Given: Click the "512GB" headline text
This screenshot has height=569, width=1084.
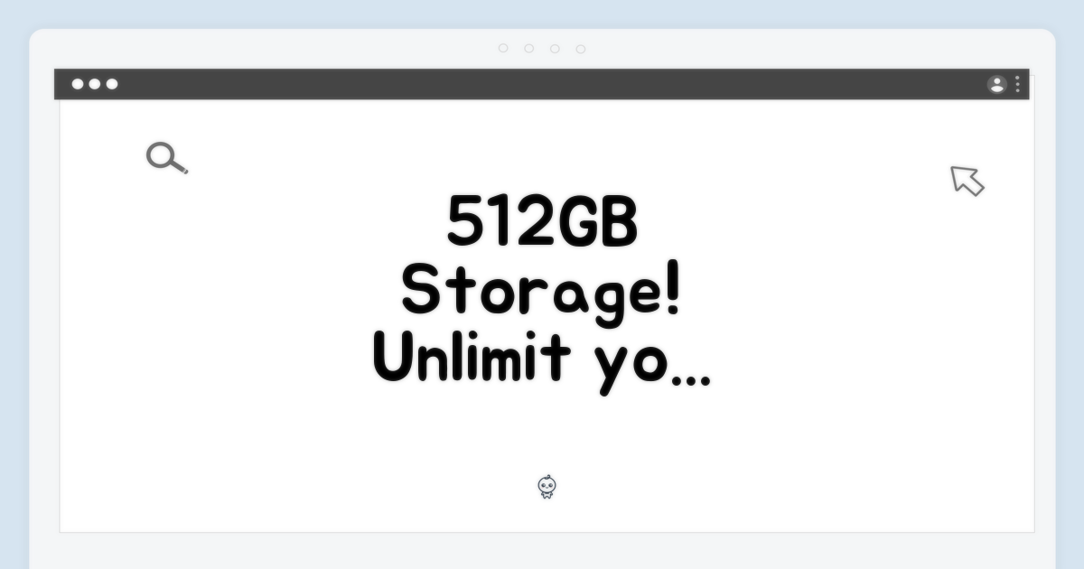Looking at the screenshot, I should 542,223.
